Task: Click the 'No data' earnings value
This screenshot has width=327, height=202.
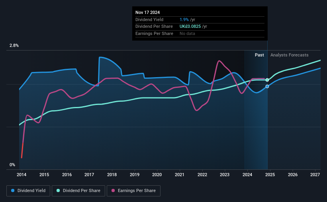Action: pyautogui.click(x=187, y=33)
